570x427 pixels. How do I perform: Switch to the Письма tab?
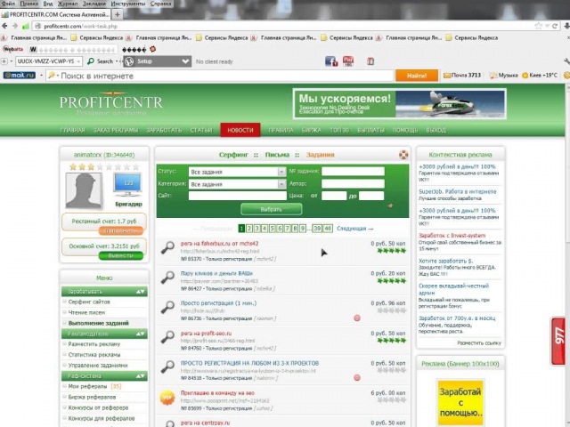(x=277, y=155)
